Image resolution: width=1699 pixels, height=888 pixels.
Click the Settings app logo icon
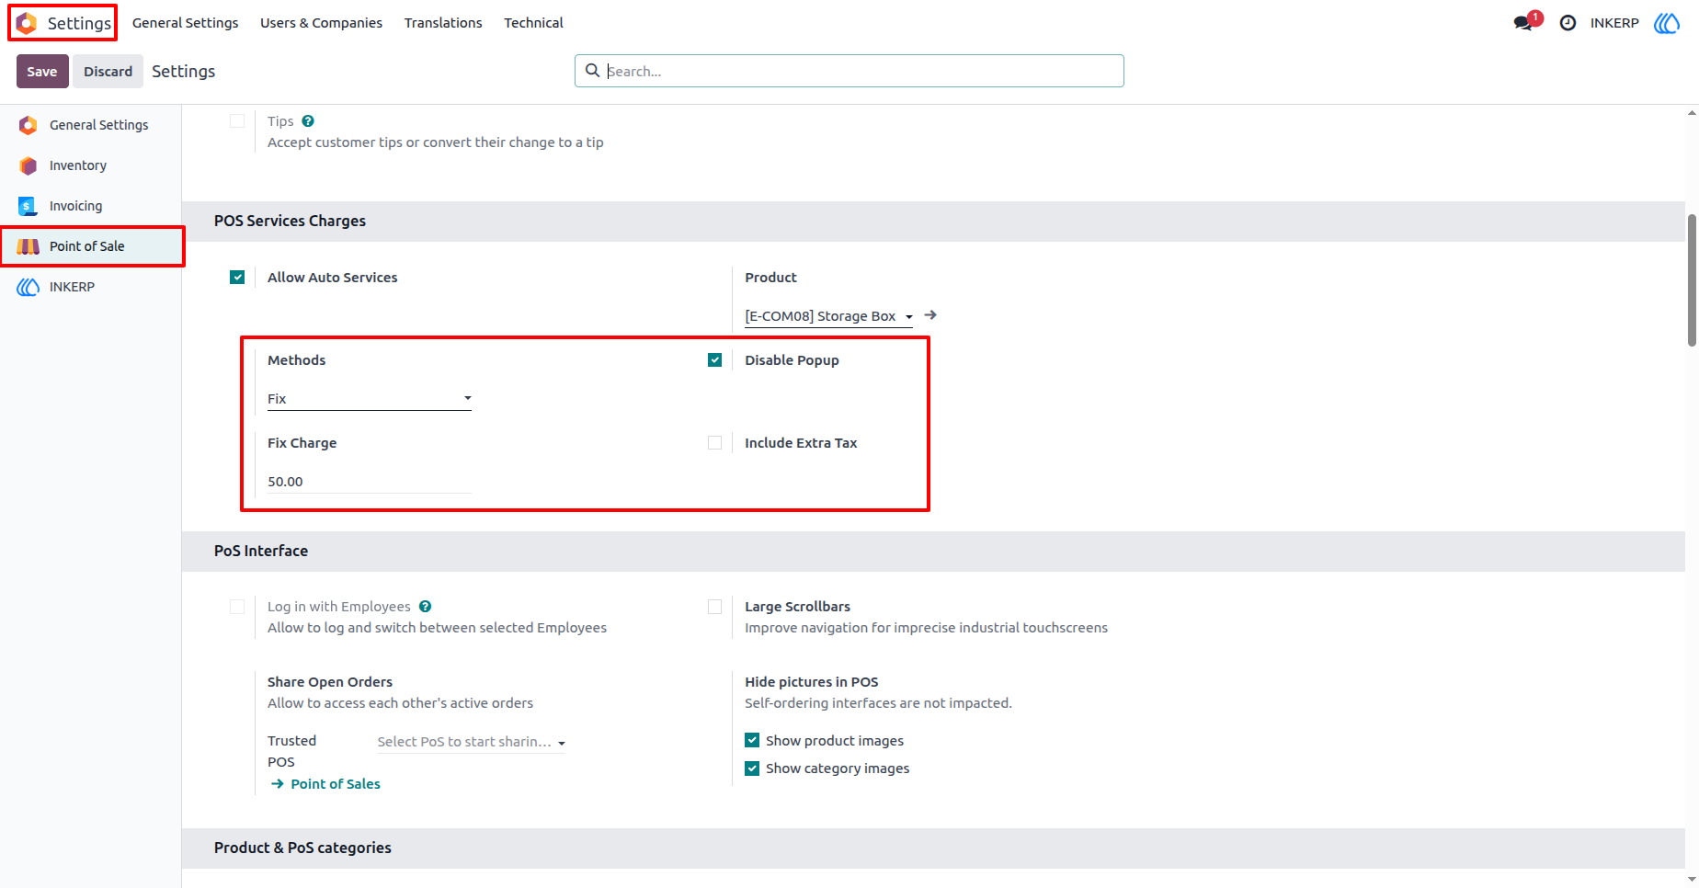tap(27, 23)
